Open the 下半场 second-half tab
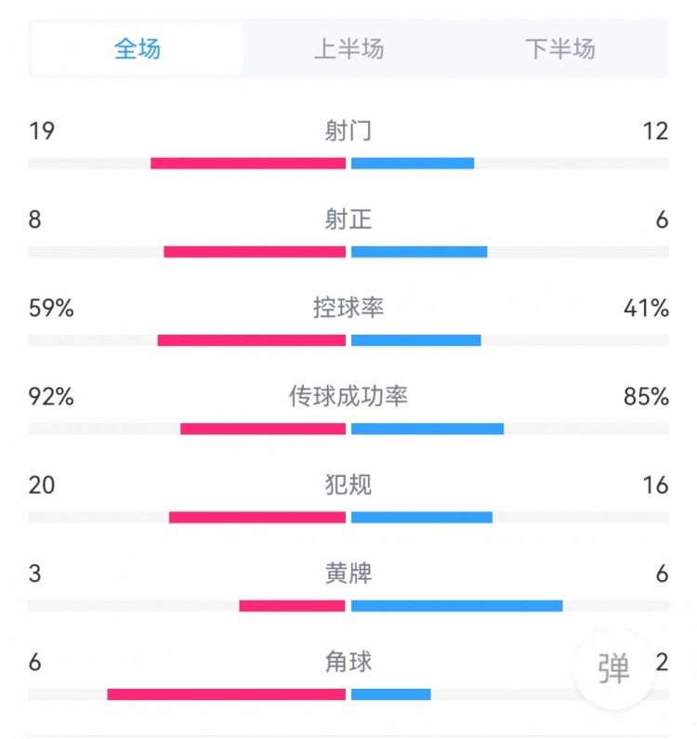Viewport: 697px width, 739px height. [559, 48]
